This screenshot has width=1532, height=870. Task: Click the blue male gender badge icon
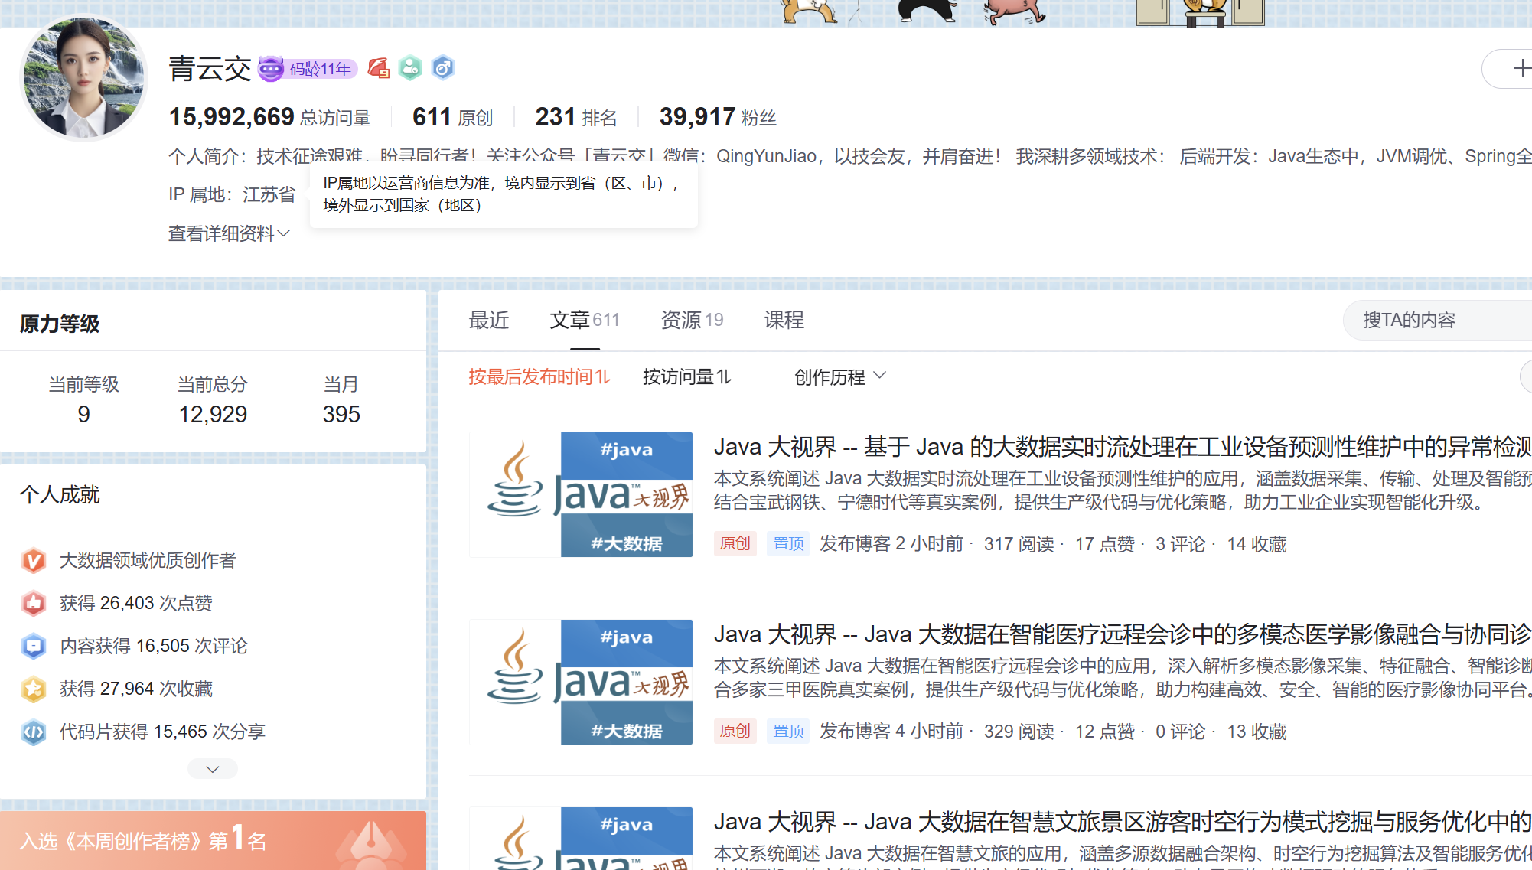tap(443, 69)
